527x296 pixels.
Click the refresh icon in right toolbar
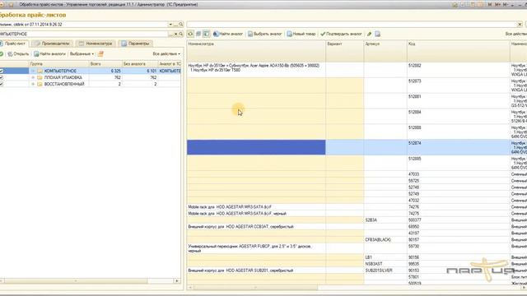(x=190, y=34)
